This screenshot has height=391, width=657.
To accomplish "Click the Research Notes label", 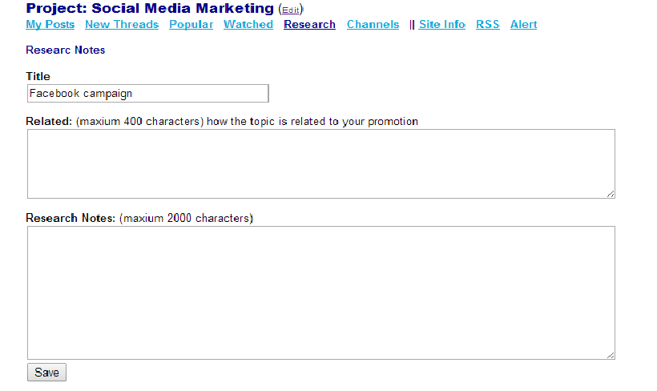I will [71, 219].
